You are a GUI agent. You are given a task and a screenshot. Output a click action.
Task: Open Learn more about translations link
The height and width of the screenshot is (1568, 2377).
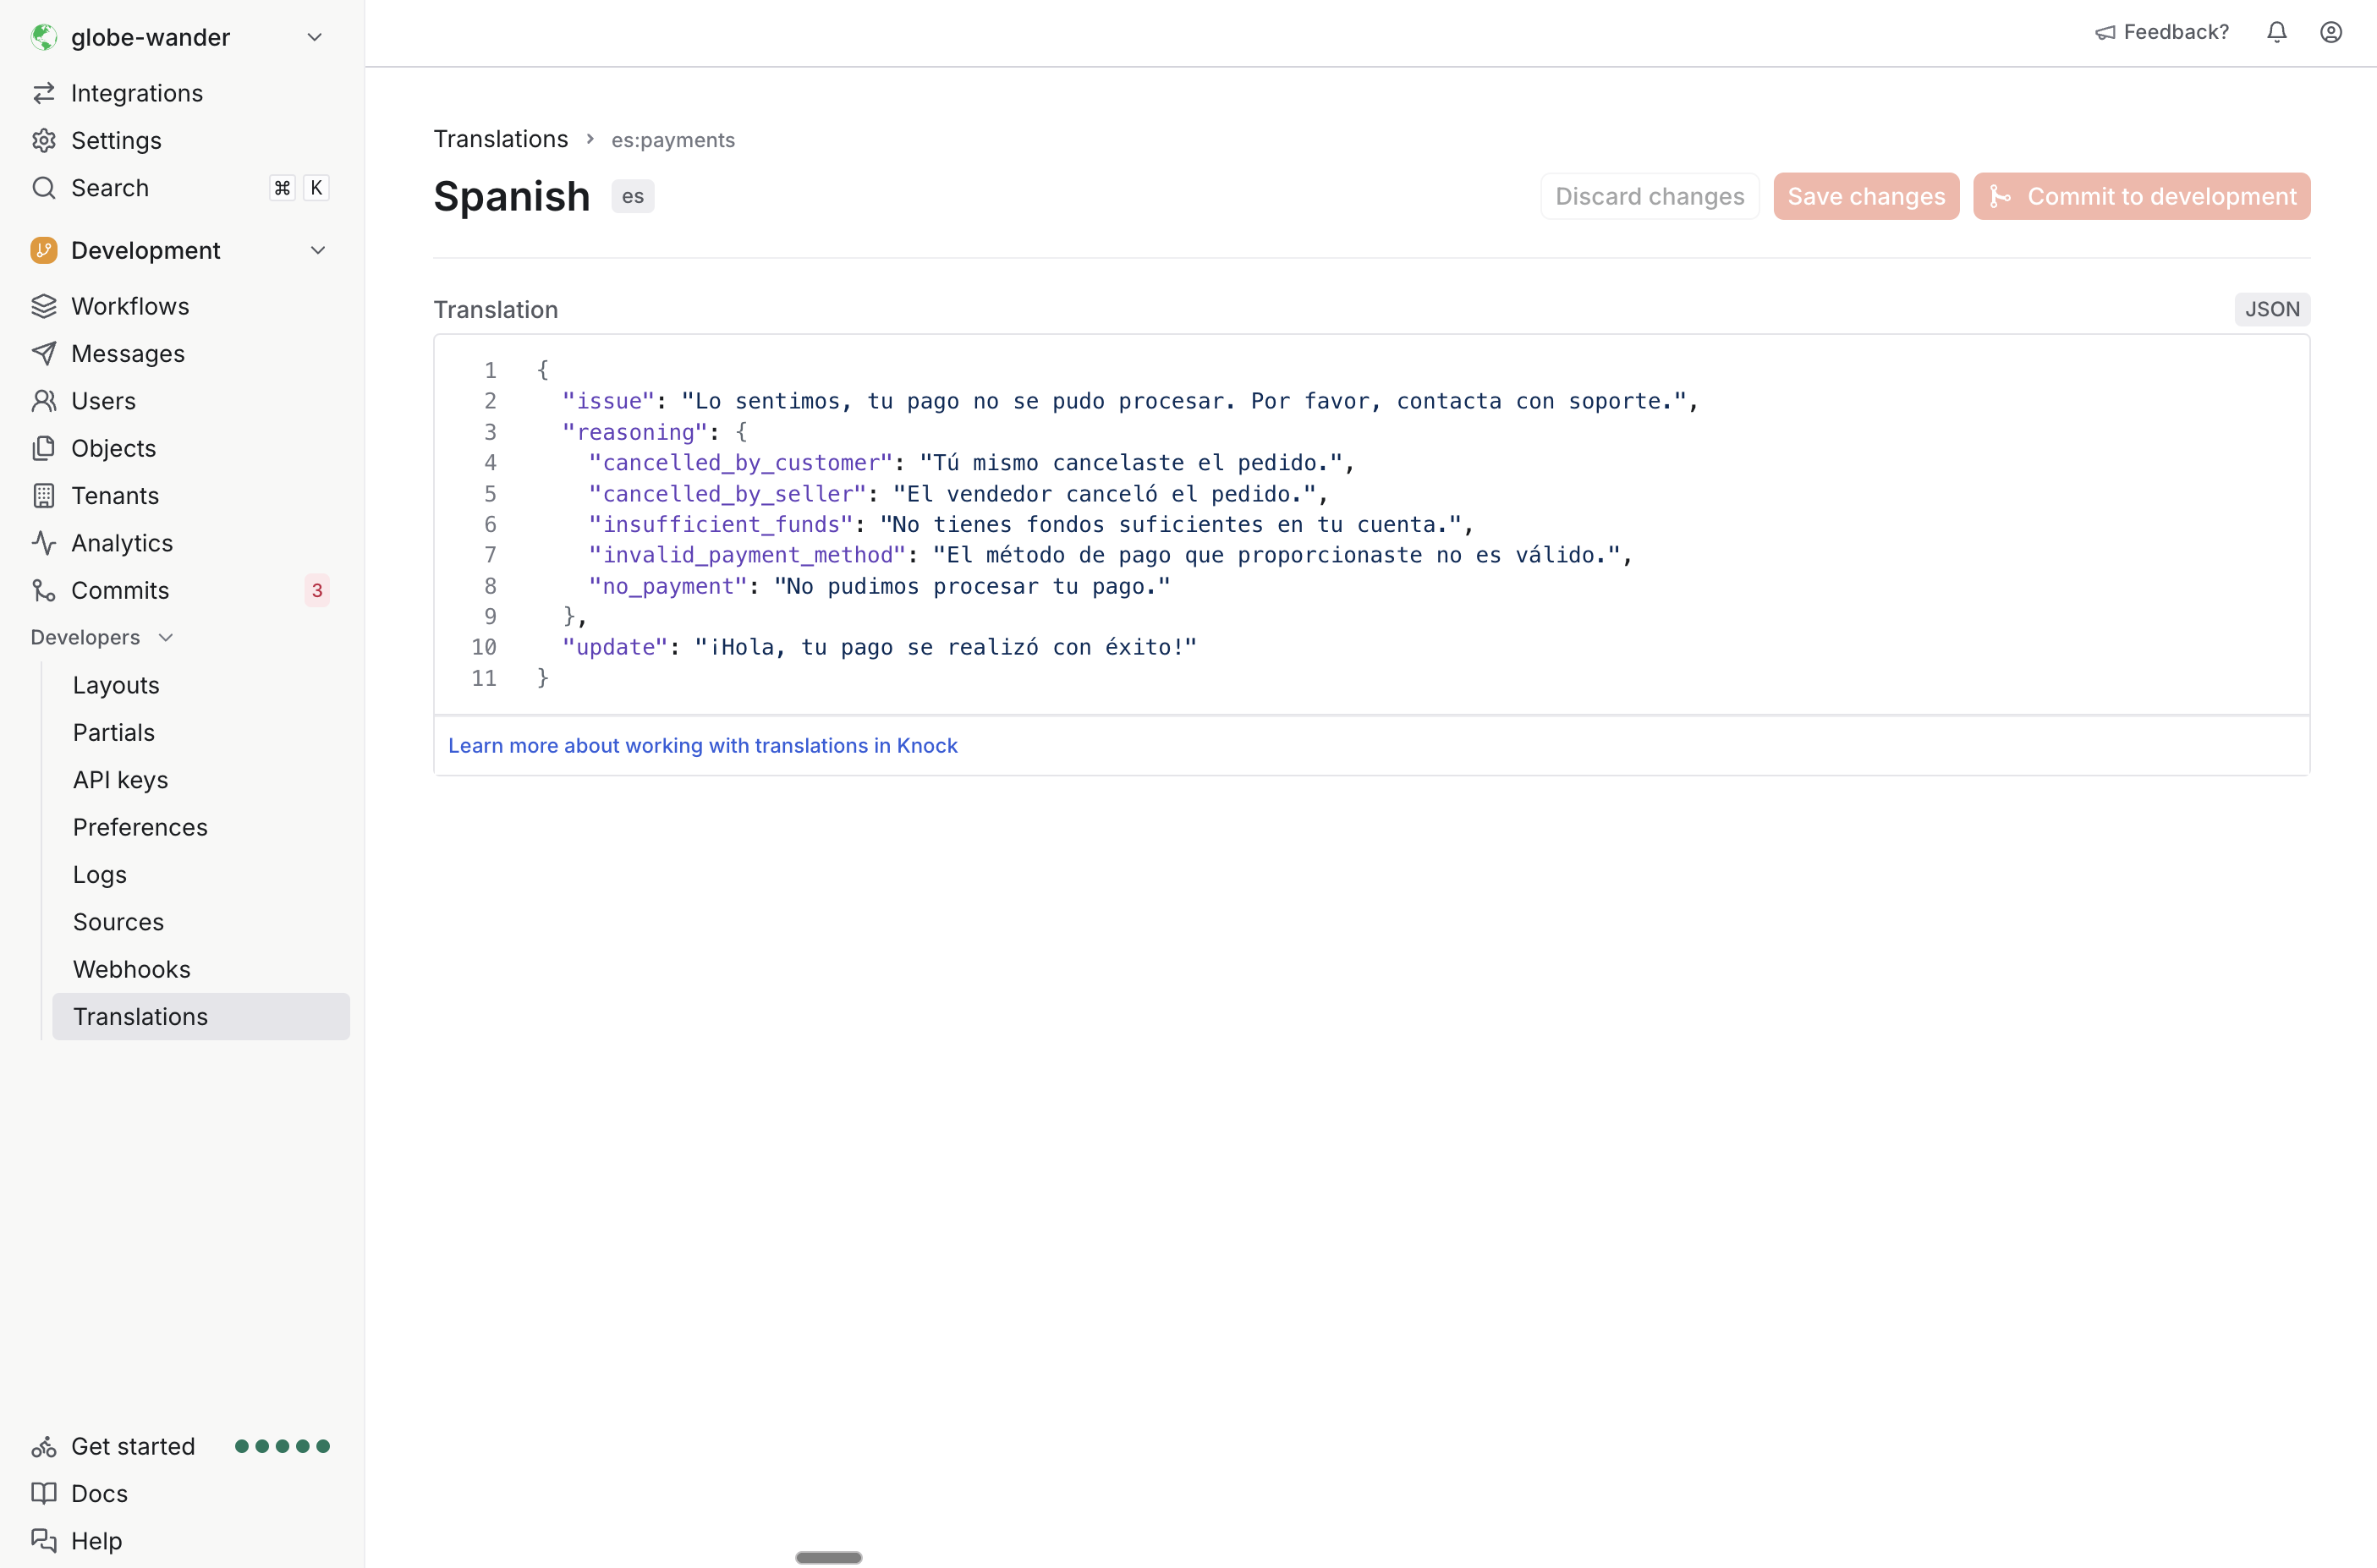pos(702,745)
